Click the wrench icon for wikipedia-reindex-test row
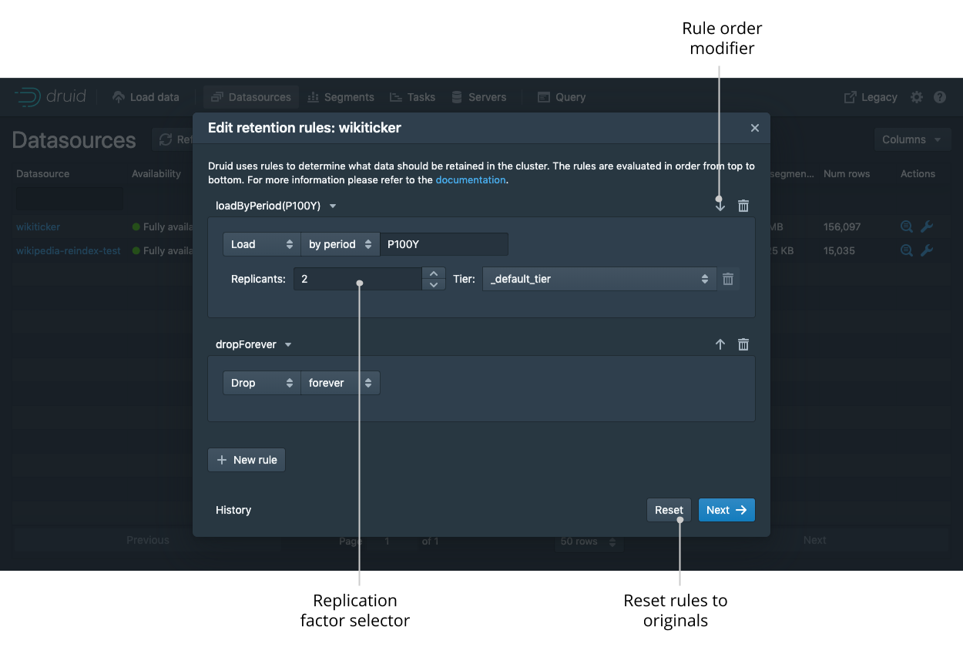Viewport: 963px width, 647px height. [927, 250]
